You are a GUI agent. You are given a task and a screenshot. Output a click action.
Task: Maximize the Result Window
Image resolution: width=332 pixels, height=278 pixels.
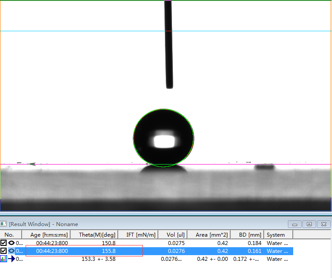pos(310,224)
